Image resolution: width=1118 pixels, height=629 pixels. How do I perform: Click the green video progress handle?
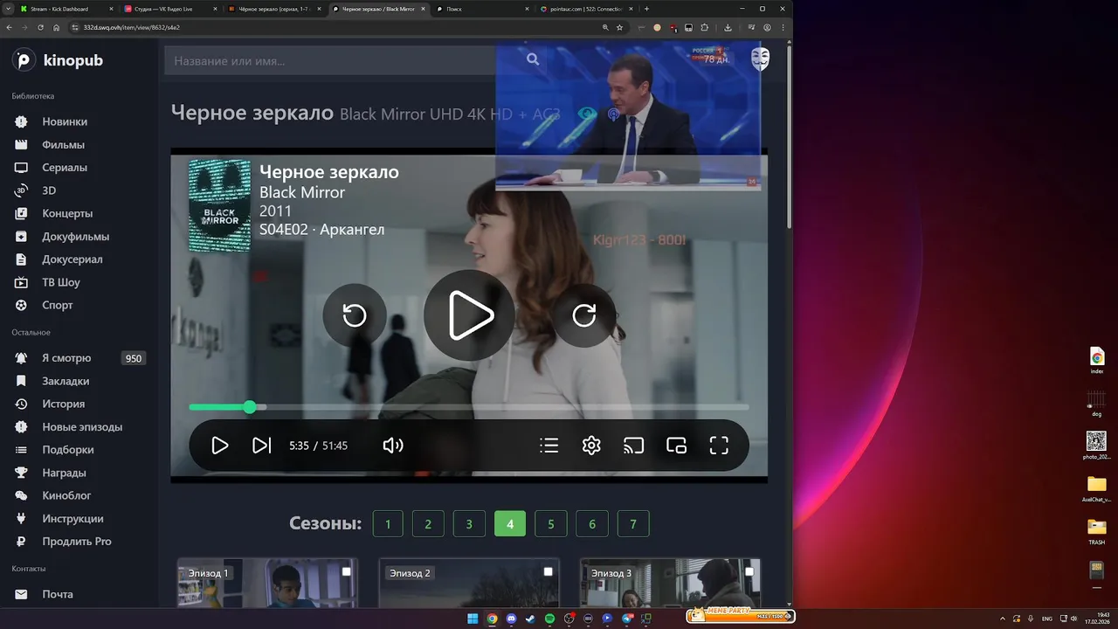(x=250, y=407)
